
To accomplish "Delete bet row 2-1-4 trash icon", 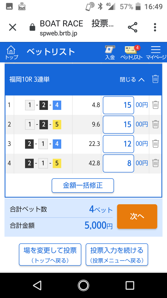I will 156,144.
